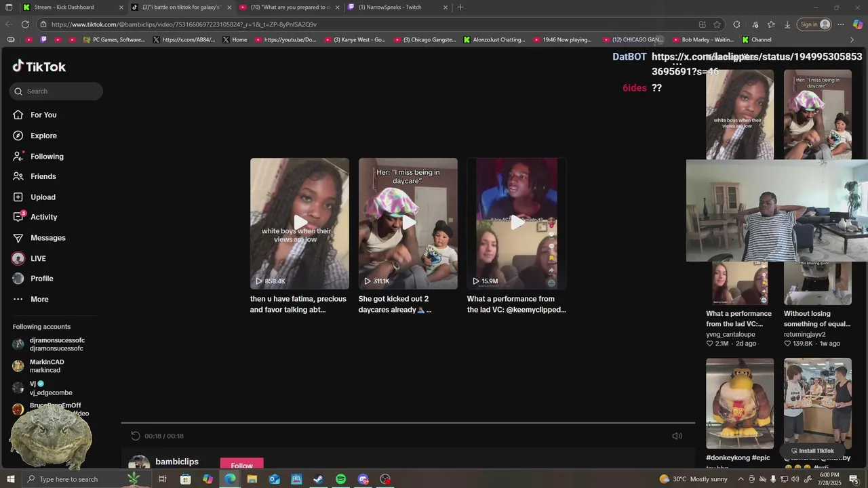The height and width of the screenshot is (488, 868).
Task: Click the TikTok search field
Action: click(x=56, y=91)
